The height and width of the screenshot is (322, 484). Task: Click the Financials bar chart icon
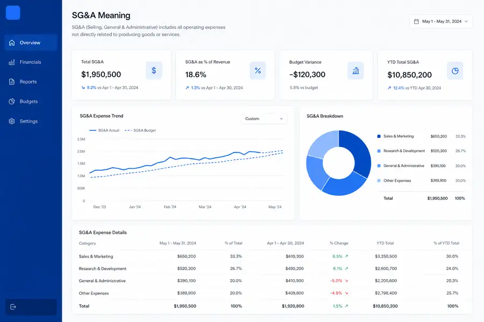(x=12, y=62)
